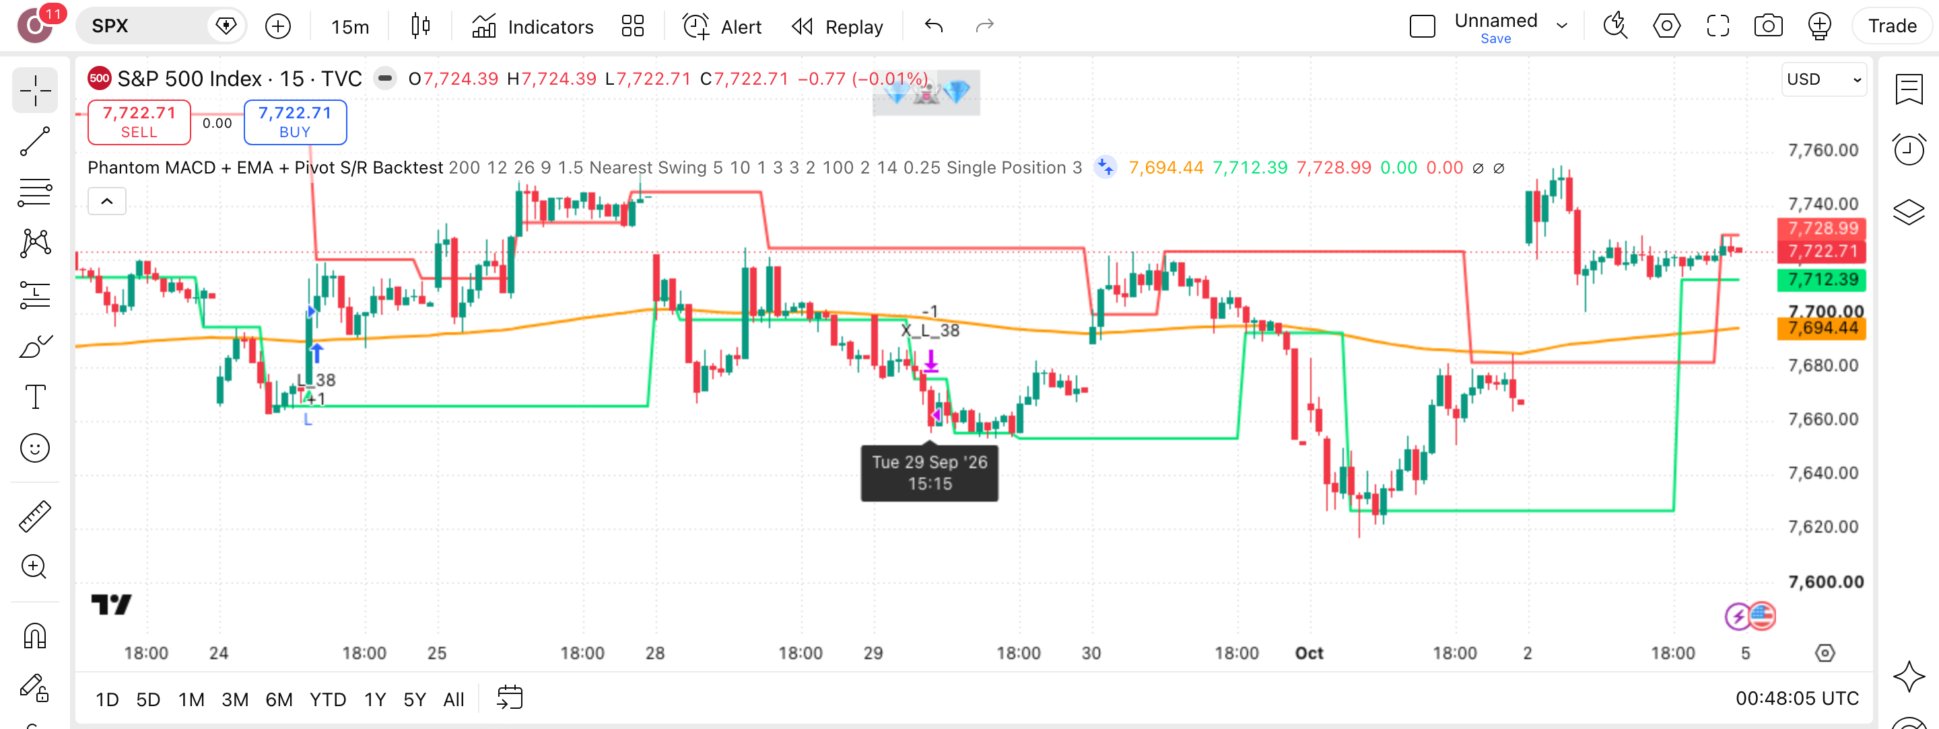The height and width of the screenshot is (729, 1939).
Task: Select the brush drawing tool
Action: [x=34, y=346]
